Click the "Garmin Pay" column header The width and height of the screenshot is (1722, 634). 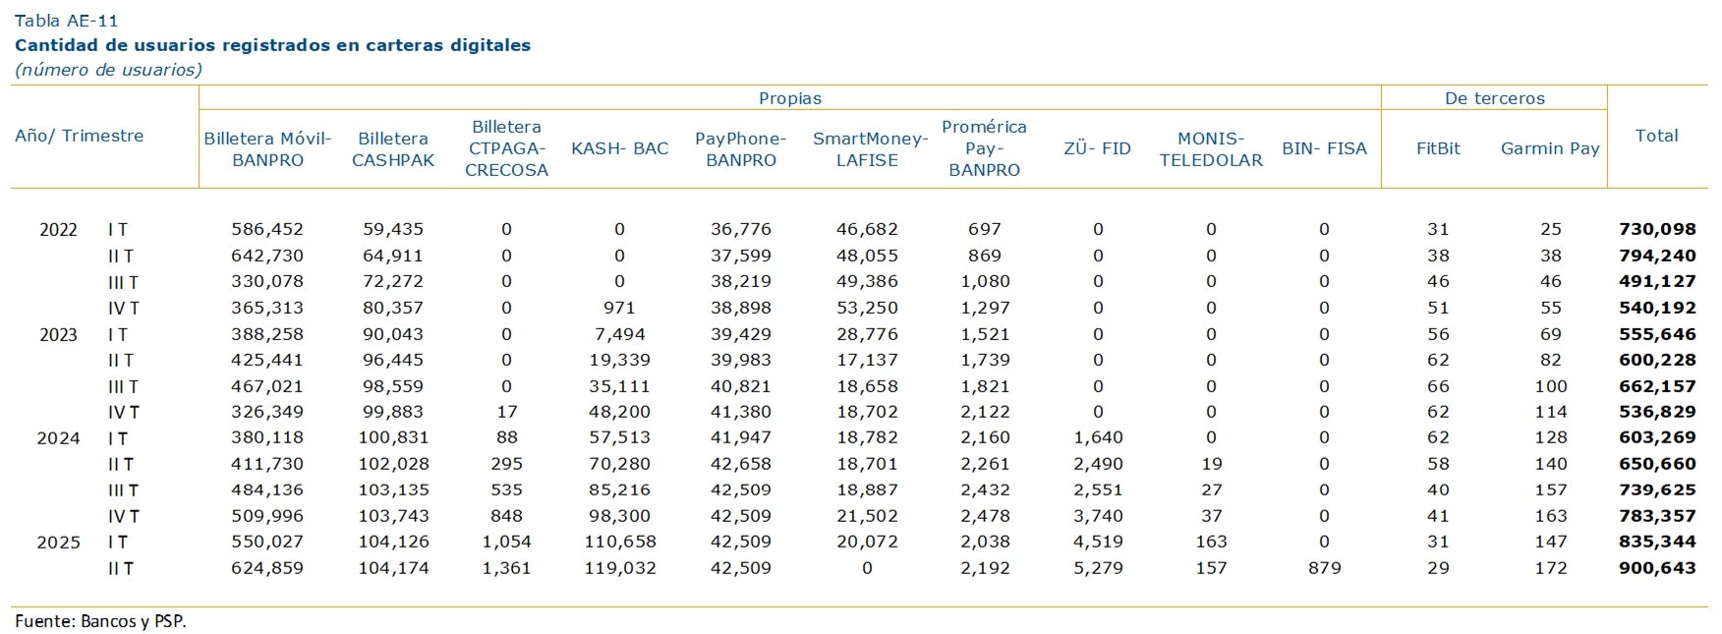coord(1550,148)
